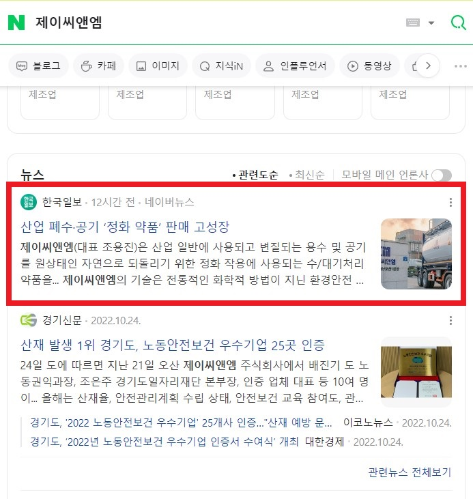Image resolution: width=473 pixels, height=499 pixels.
Task: Open the article '산업 폐수·공기 정화 약품 판매 고성장'
Action: pos(125,227)
